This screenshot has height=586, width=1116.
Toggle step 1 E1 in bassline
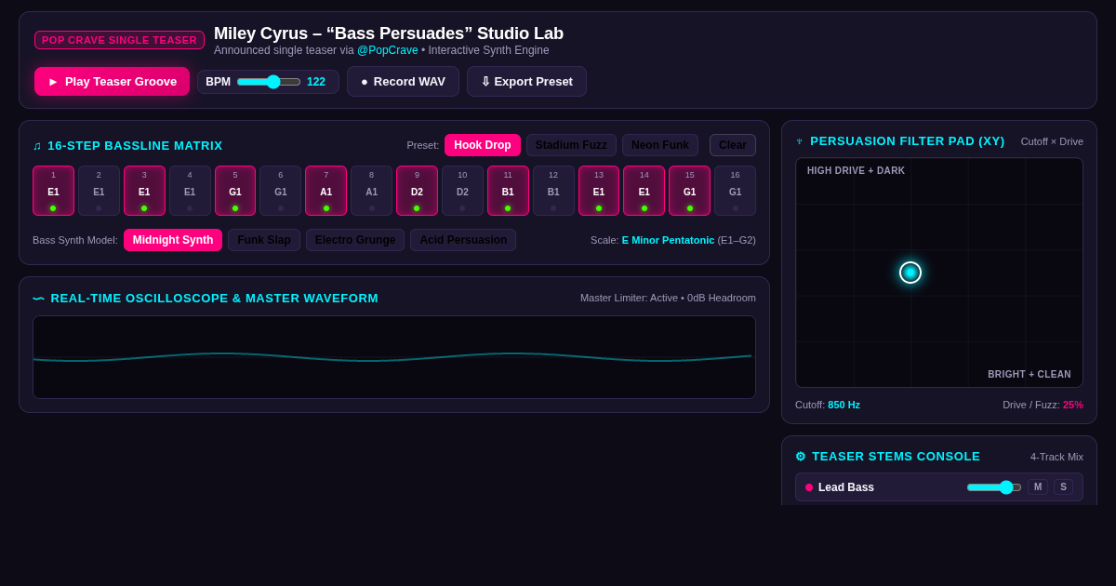coord(53,191)
